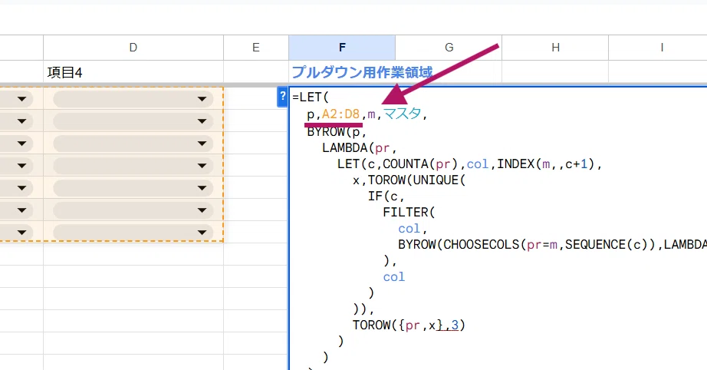
Task: Click the IF(c, formula line
Action: 386,197
